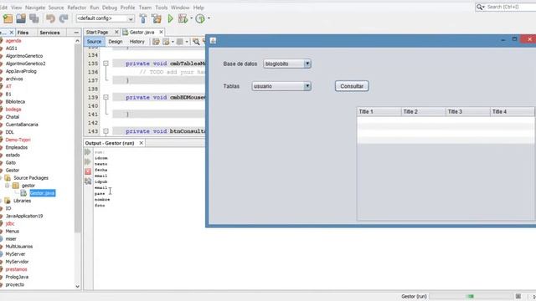Select the JavaApplication19 project

coord(24,216)
